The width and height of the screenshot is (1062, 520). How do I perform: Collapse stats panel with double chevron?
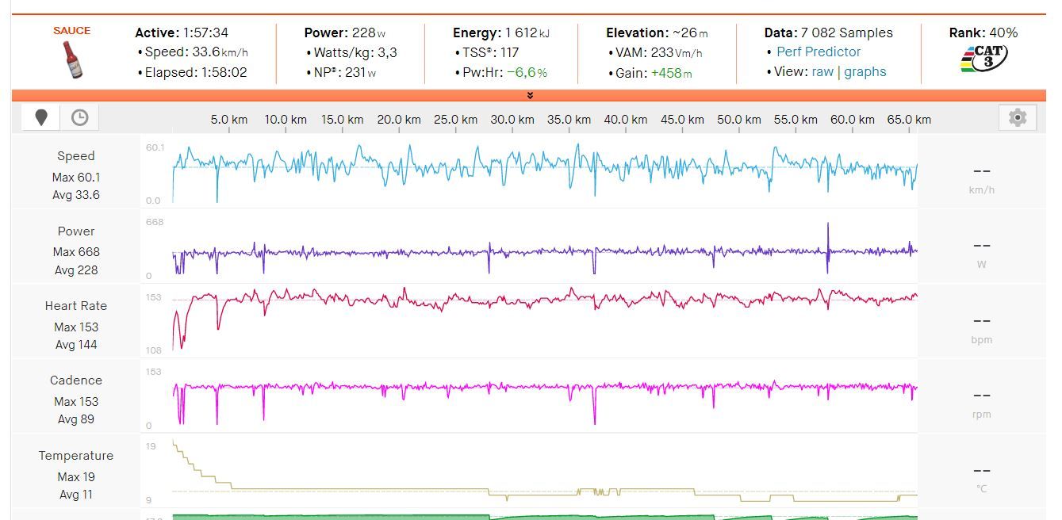click(530, 96)
